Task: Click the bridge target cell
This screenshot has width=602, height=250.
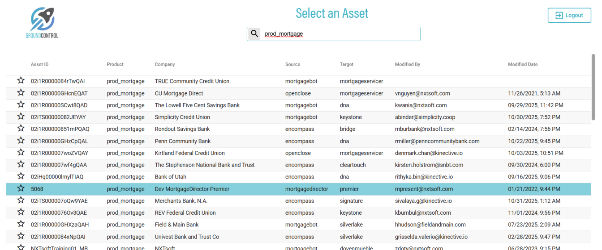Action: pos(348,129)
